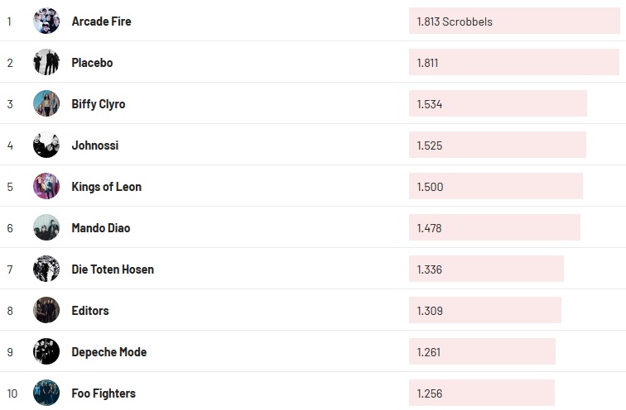
Task: Click the 1.813 Scrobbels count bar
Action: (x=514, y=21)
